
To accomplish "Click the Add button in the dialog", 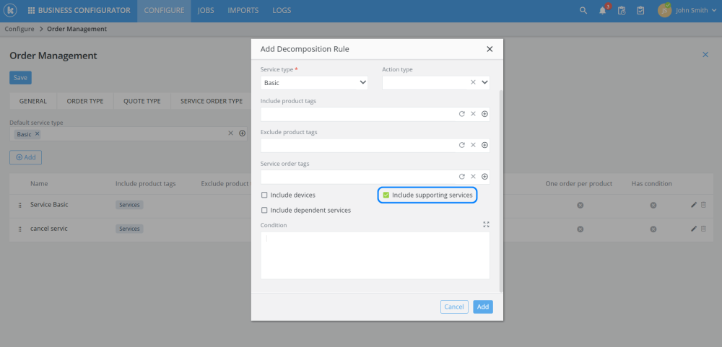I will pos(483,307).
